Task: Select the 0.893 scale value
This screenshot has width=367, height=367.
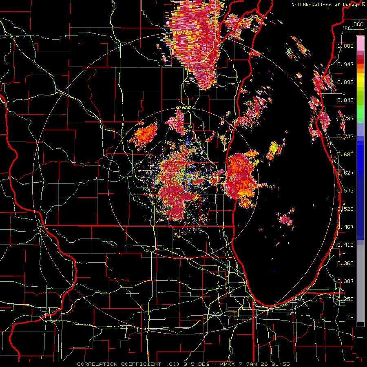Action: tap(345, 82)
